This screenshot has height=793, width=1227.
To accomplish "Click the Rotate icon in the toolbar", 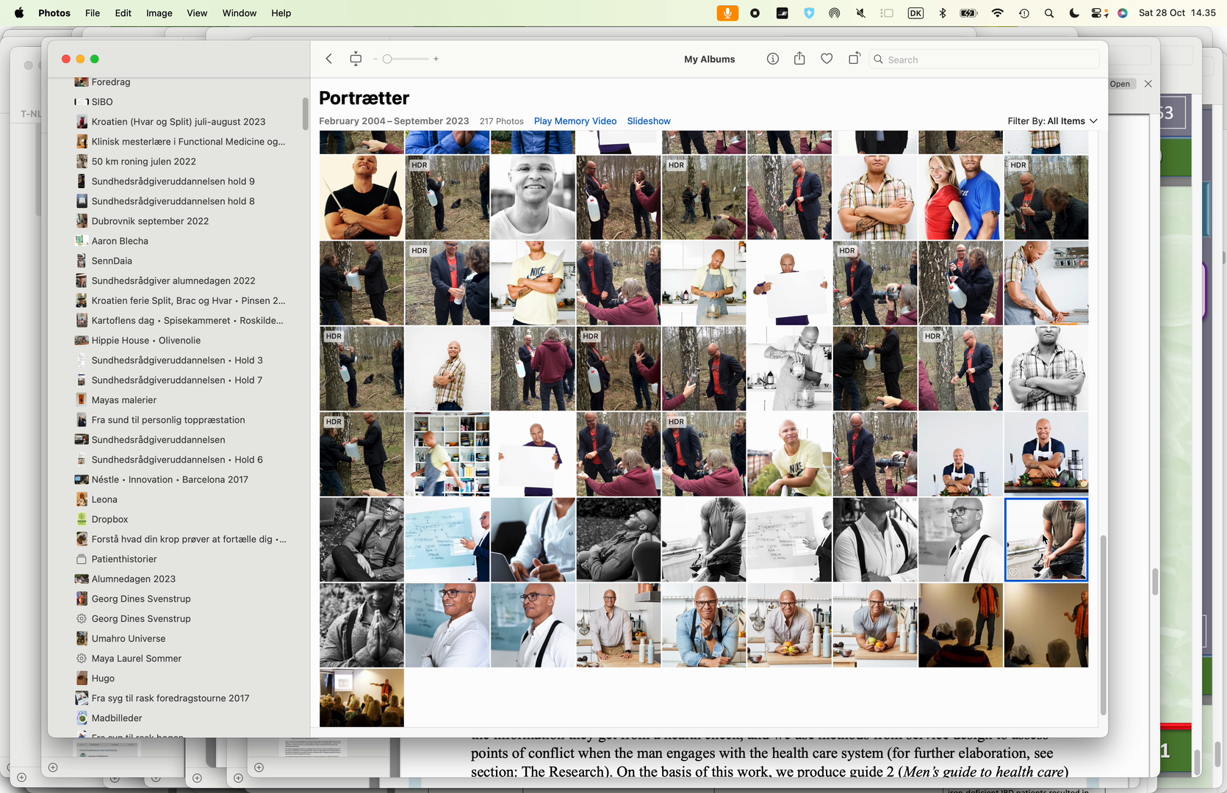I will pos(854,59).
